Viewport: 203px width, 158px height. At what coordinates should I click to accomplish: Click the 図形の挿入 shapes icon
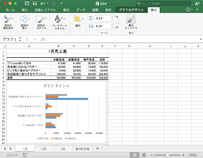click(24, 19)
